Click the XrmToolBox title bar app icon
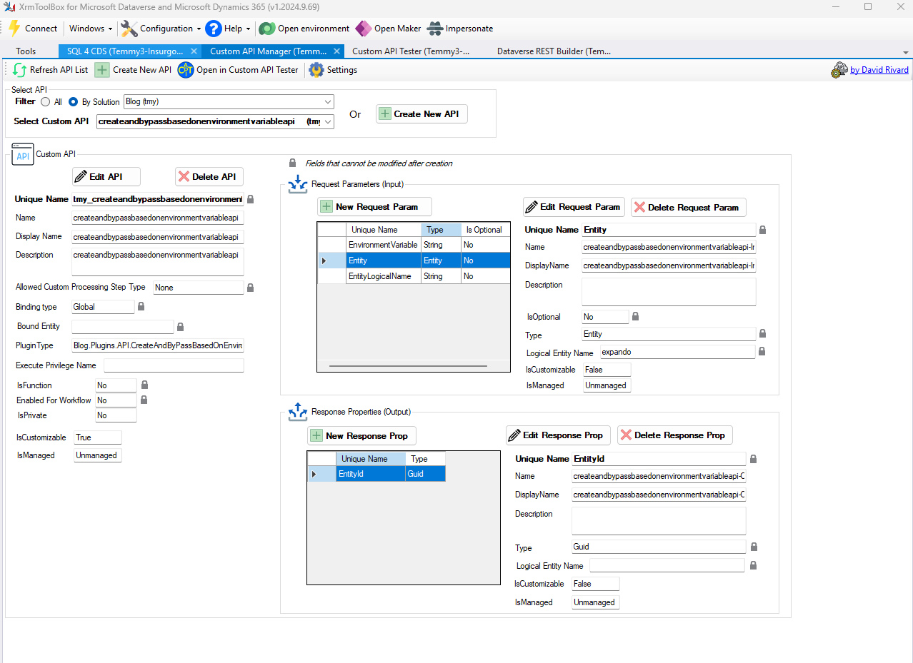This screenshot has width=913, height=663. click(9, 6)
